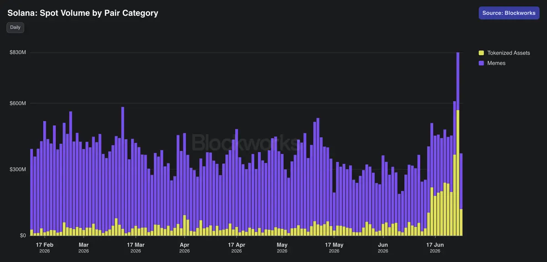Click the chart title Solana: Spot Volume

pyautogui.click(x=83, y=13)
